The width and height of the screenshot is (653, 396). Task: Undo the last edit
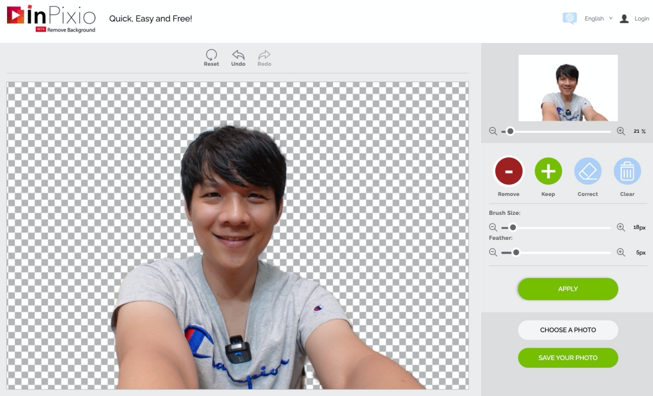pos(238,55)
